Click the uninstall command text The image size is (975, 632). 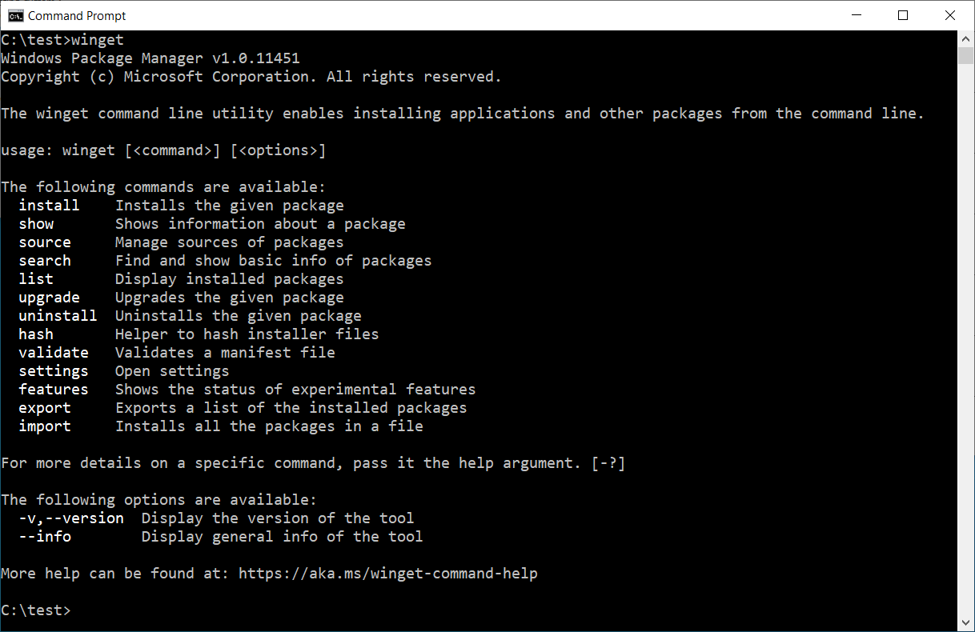57,315
